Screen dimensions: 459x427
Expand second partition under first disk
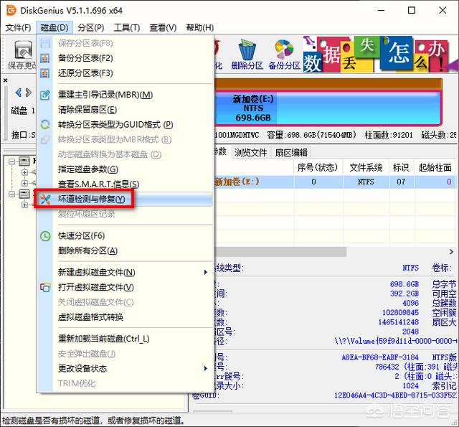(24, 183)
